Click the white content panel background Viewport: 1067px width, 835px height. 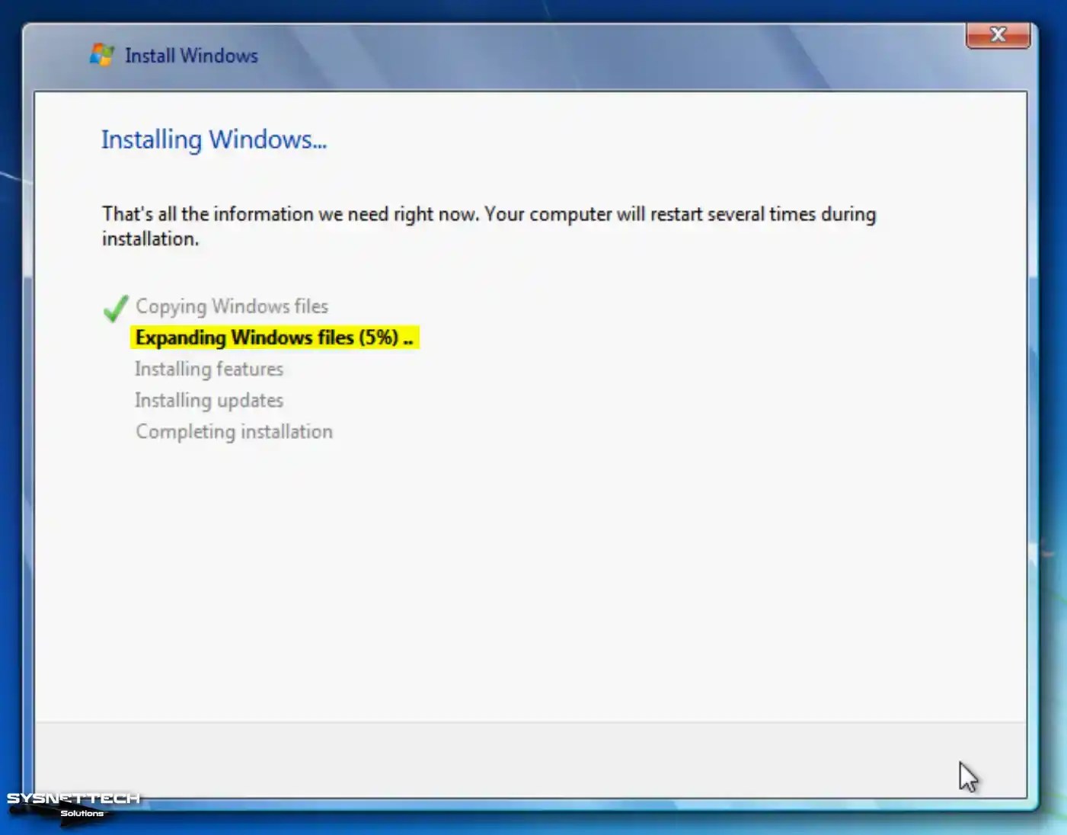(533, 571)
